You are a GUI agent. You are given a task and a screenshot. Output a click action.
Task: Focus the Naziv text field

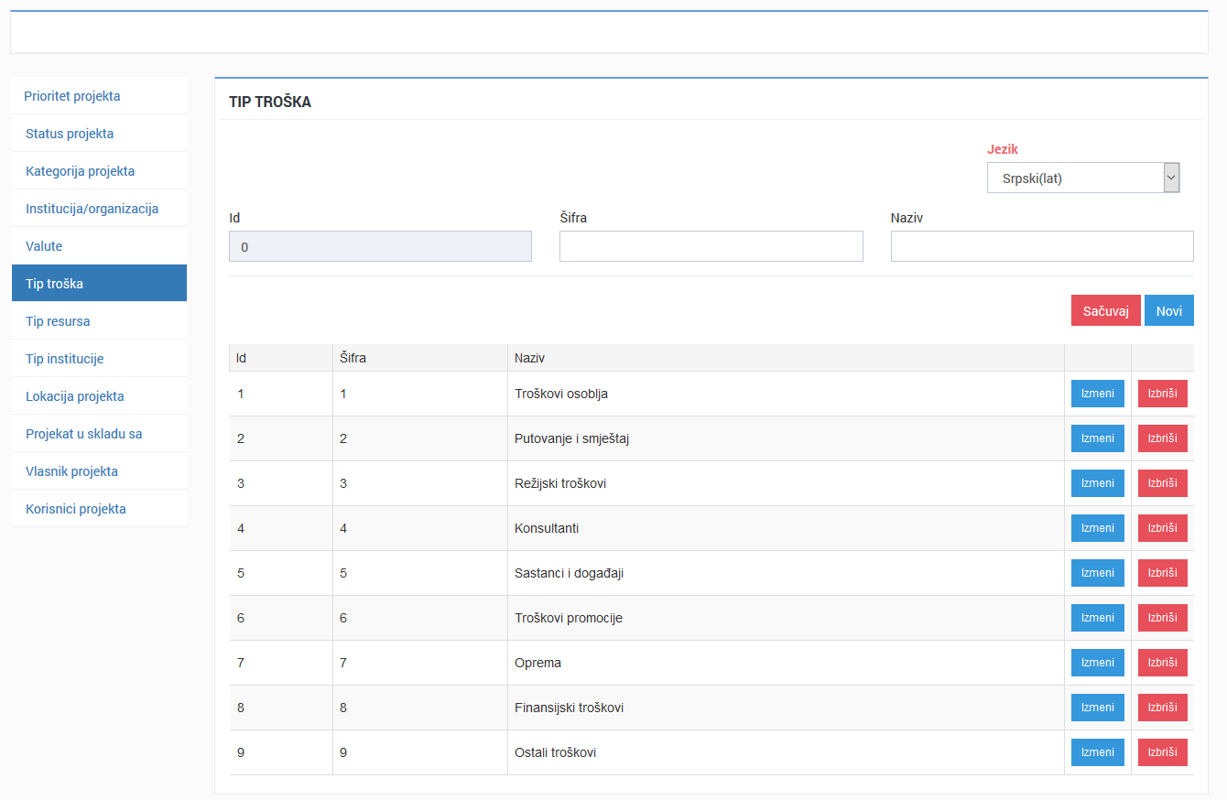pyautogui.click(x=1041, y=246)
